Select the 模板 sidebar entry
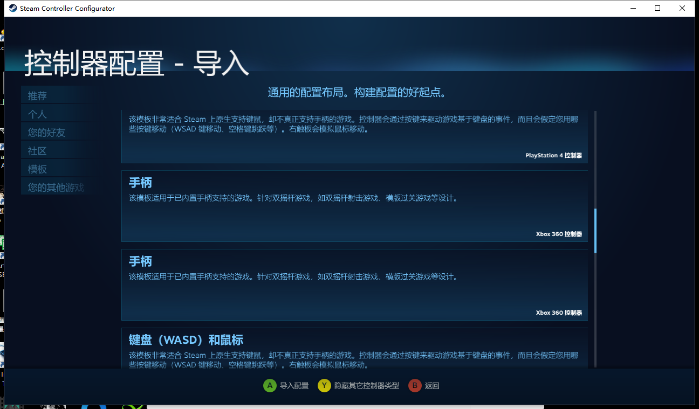 [x=37, y=168]
